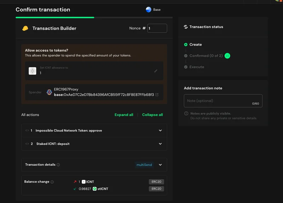This screenshot has height=203, width=283.
Task: Click the multiSend tag
Action: coord(145,165)
